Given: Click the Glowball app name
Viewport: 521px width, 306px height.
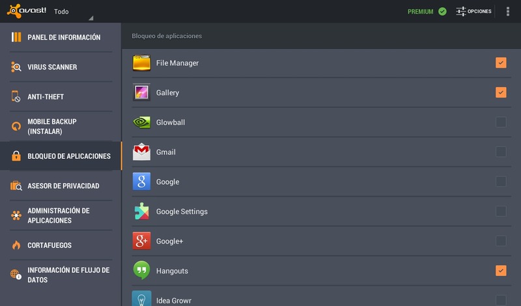Looking at the screenshot, I should [171, 122].
